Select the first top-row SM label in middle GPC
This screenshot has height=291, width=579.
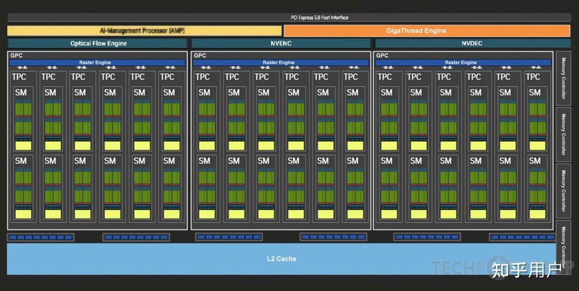click(204, 93)
